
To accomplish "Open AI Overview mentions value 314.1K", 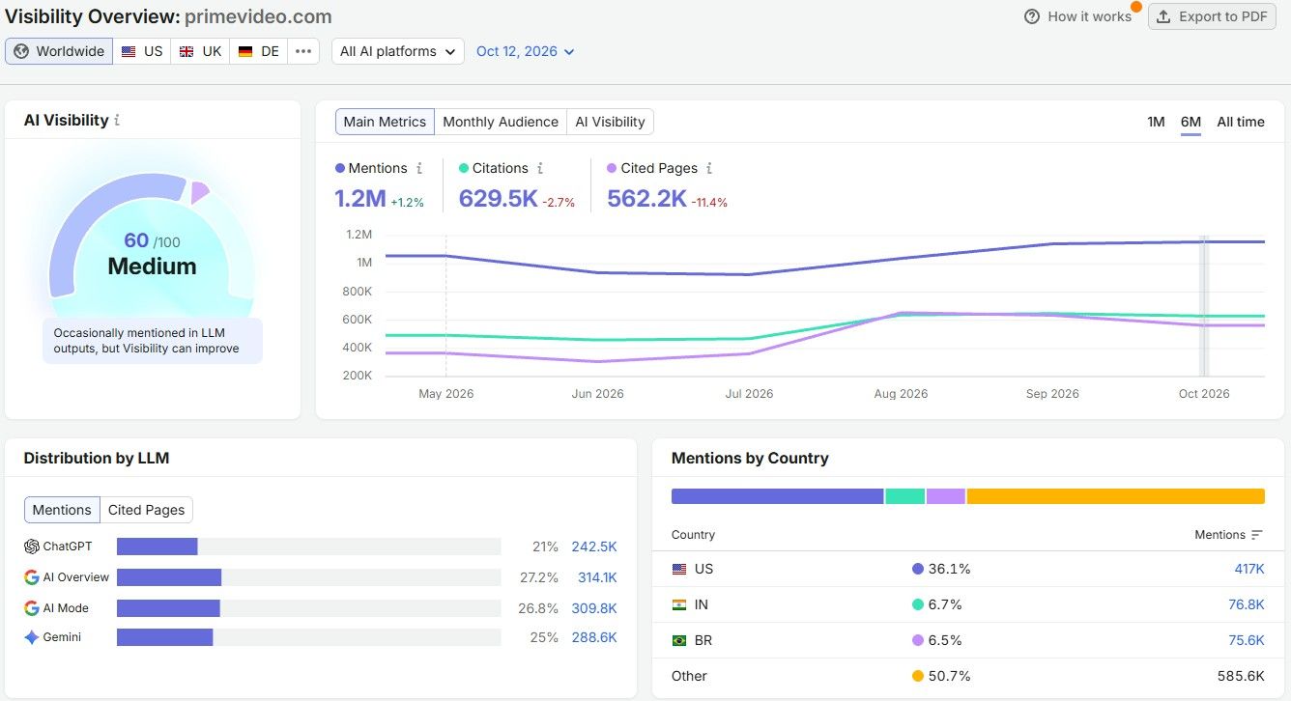I will pos(597,577).
